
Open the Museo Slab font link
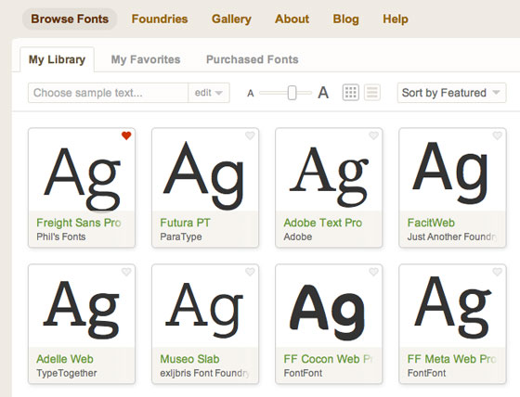pos(189,359)
